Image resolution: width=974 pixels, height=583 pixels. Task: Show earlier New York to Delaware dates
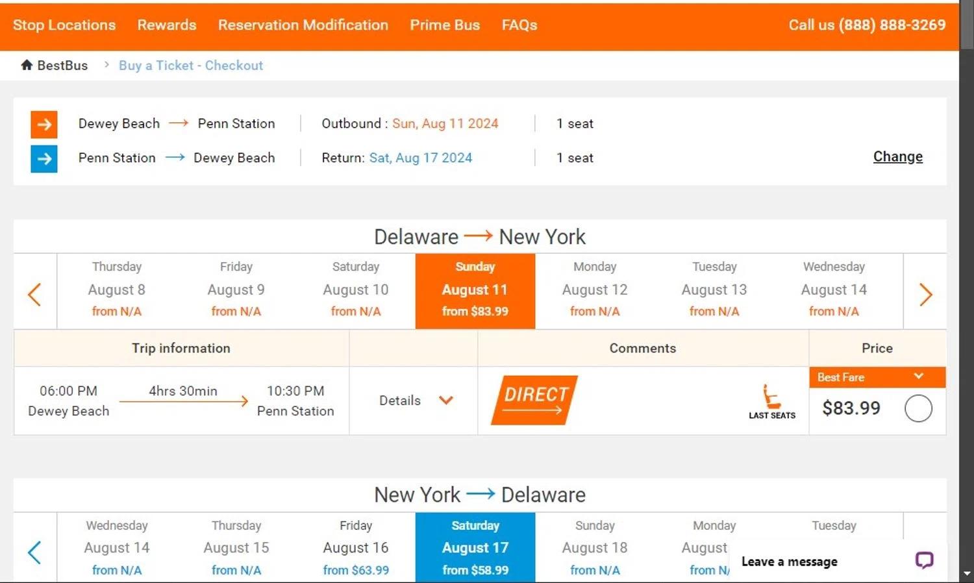point(35,552)
